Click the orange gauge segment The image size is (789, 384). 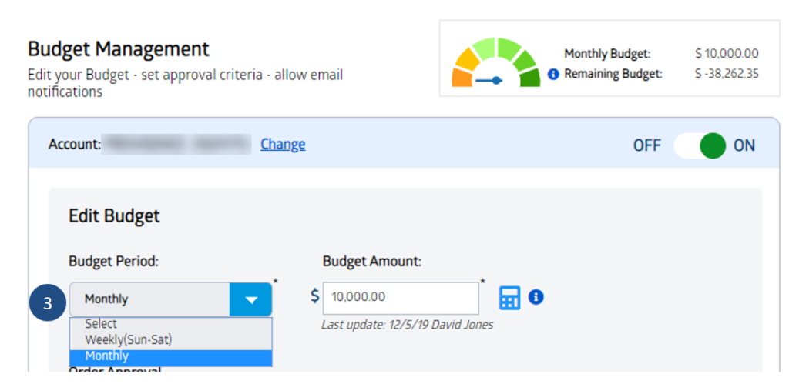(462, 78)
